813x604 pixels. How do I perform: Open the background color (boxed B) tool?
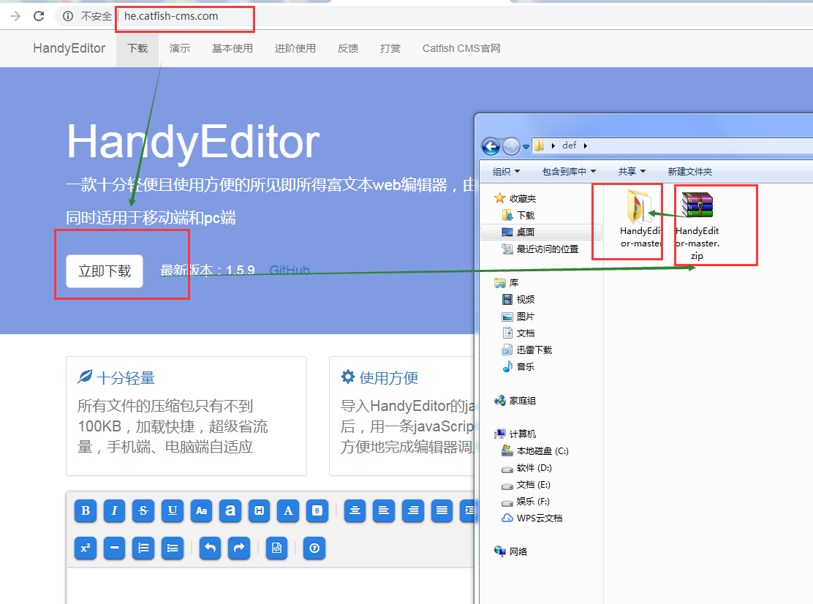point(317,510)
